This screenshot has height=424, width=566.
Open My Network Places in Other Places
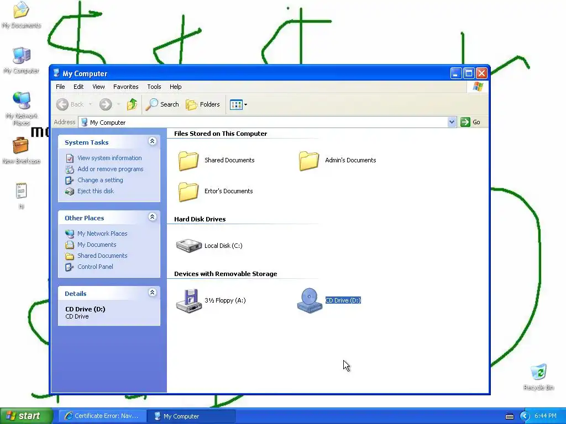102,234
